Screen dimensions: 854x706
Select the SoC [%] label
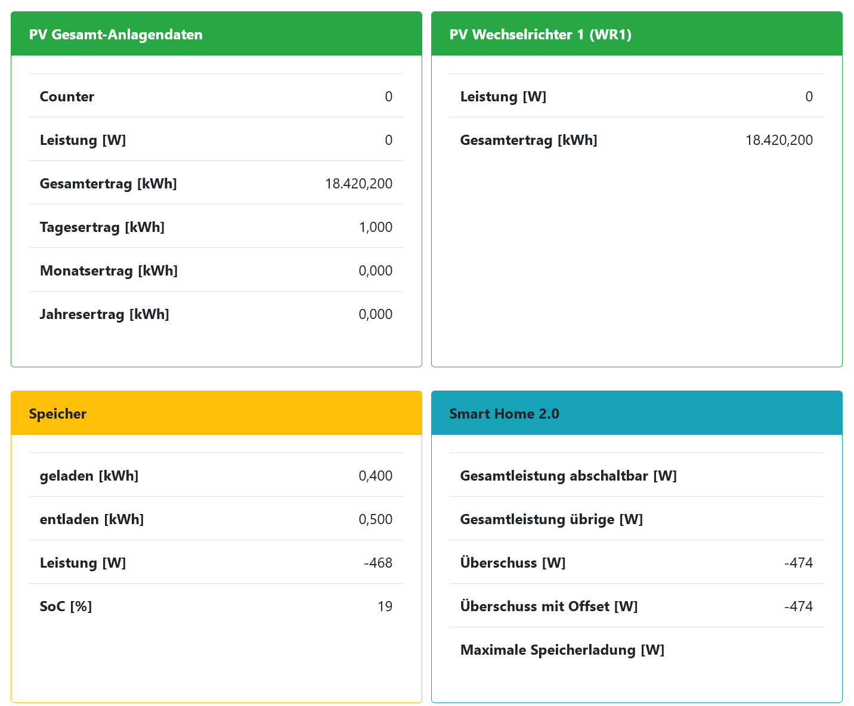(x=66, y=606)
